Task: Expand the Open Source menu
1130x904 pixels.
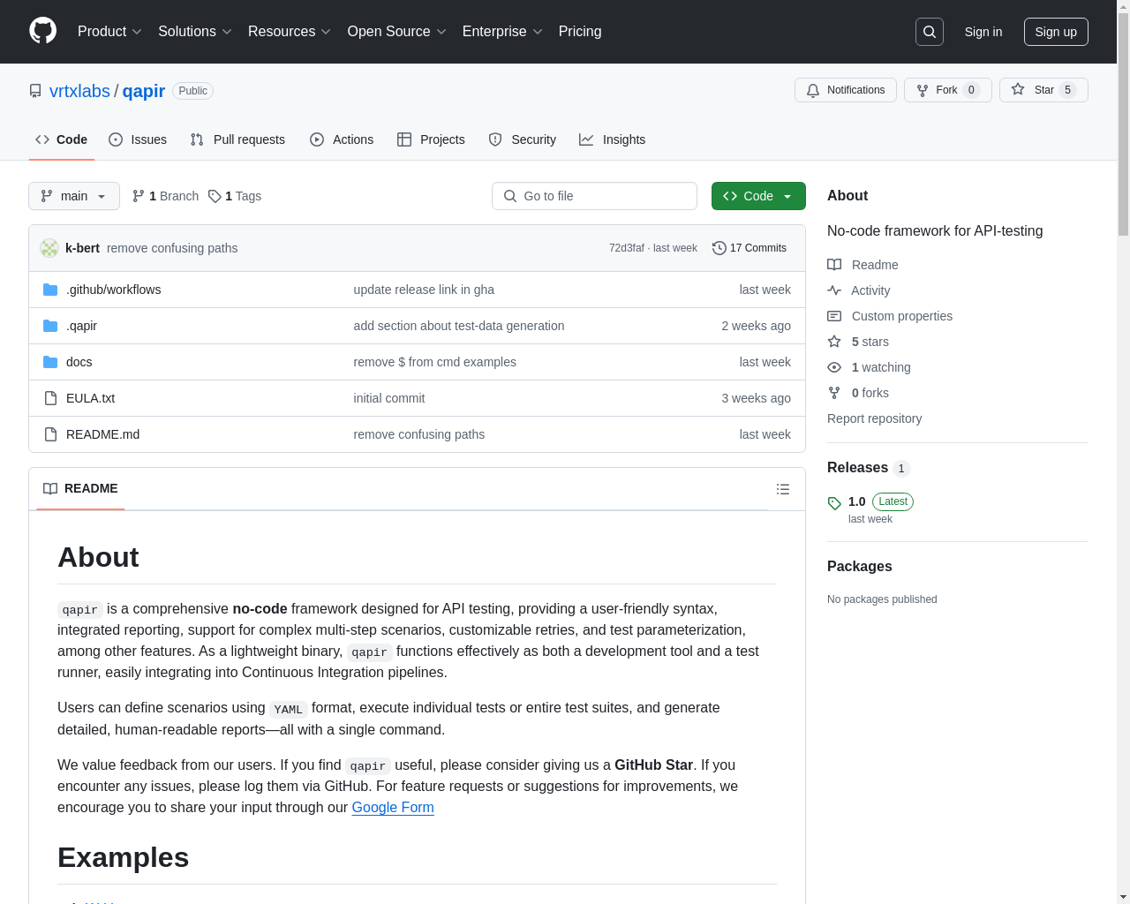Action: coord(397,32)
